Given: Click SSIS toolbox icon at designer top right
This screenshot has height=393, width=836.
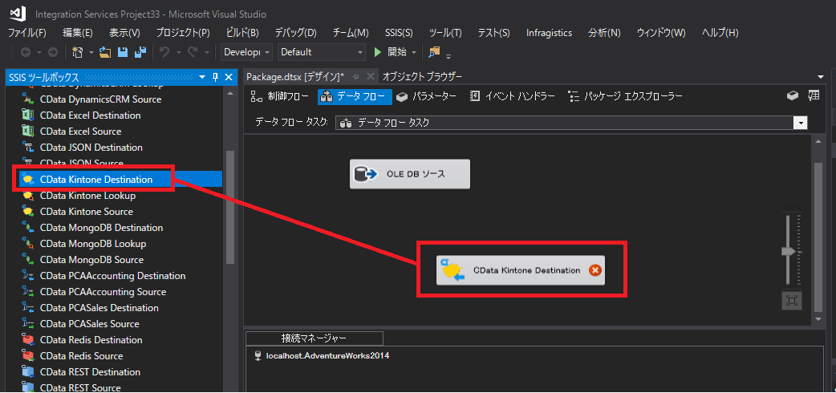Looking at the screenshot, I should (814, 95).
